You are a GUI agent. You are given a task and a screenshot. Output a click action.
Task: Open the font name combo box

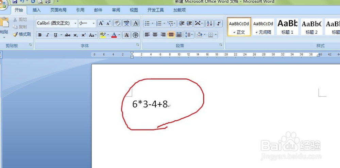(x=57, y=23)
